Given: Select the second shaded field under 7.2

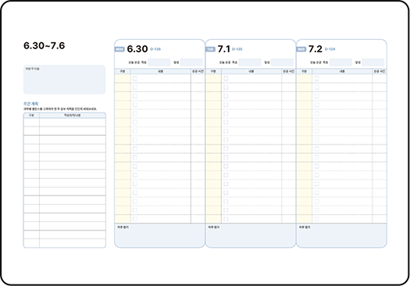Looking at the screenshot, I should click(x=373, y=63).
